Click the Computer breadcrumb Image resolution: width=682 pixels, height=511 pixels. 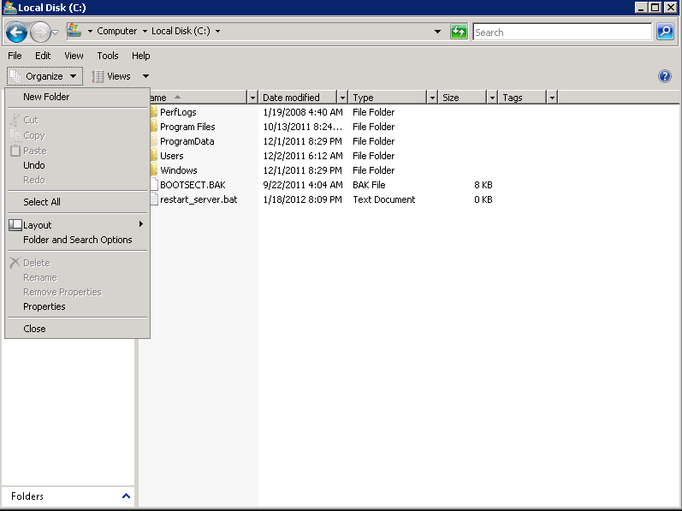tap(116, 31)
